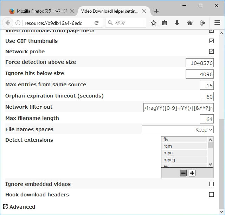Open the bookmarks list icon
This screenshot has width=225, height=215.
tap(165, 23)
